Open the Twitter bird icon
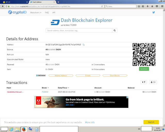 [x=154, y=12]
